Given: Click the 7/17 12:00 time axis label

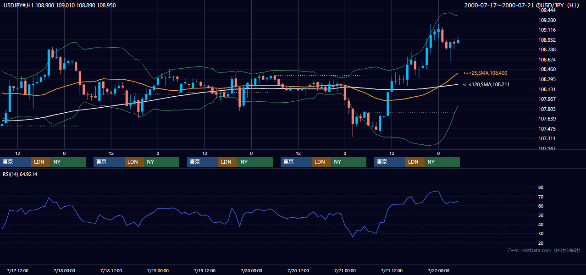Looking at the screenshot, I should tap(18, 270).
